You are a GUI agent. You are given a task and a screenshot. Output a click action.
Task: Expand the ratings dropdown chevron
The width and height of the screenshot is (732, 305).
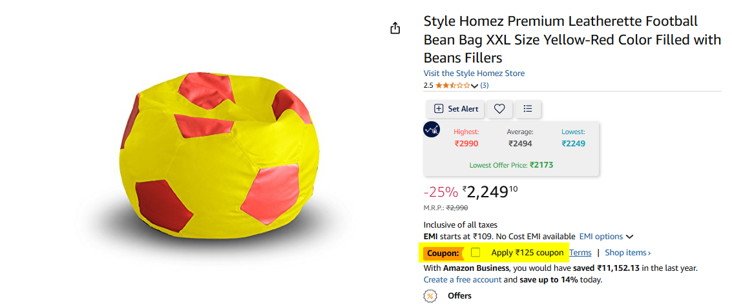pyautogui.click(x=475, y=86)
